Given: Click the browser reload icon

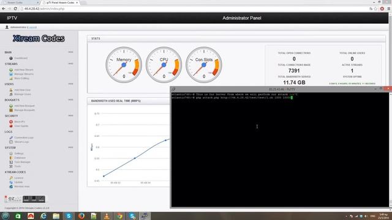Looking at the screenshot, I should point(15,9).
